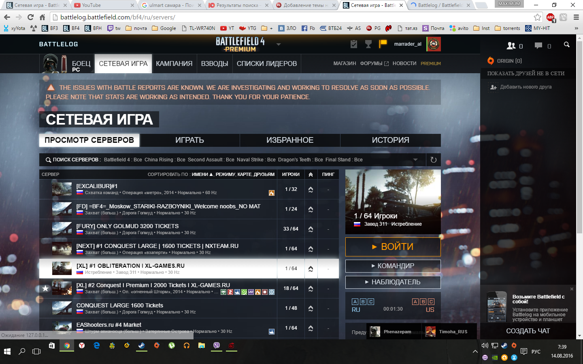Open the assignments clipboard icon in header
The height and width of the screenshot is (364, 583).
(353, 44)
